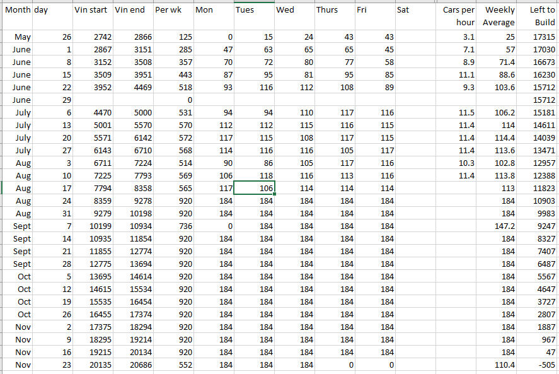Click Vin start cell showing 10199
The height and width of the screenshot is (374, 559).
93,226
